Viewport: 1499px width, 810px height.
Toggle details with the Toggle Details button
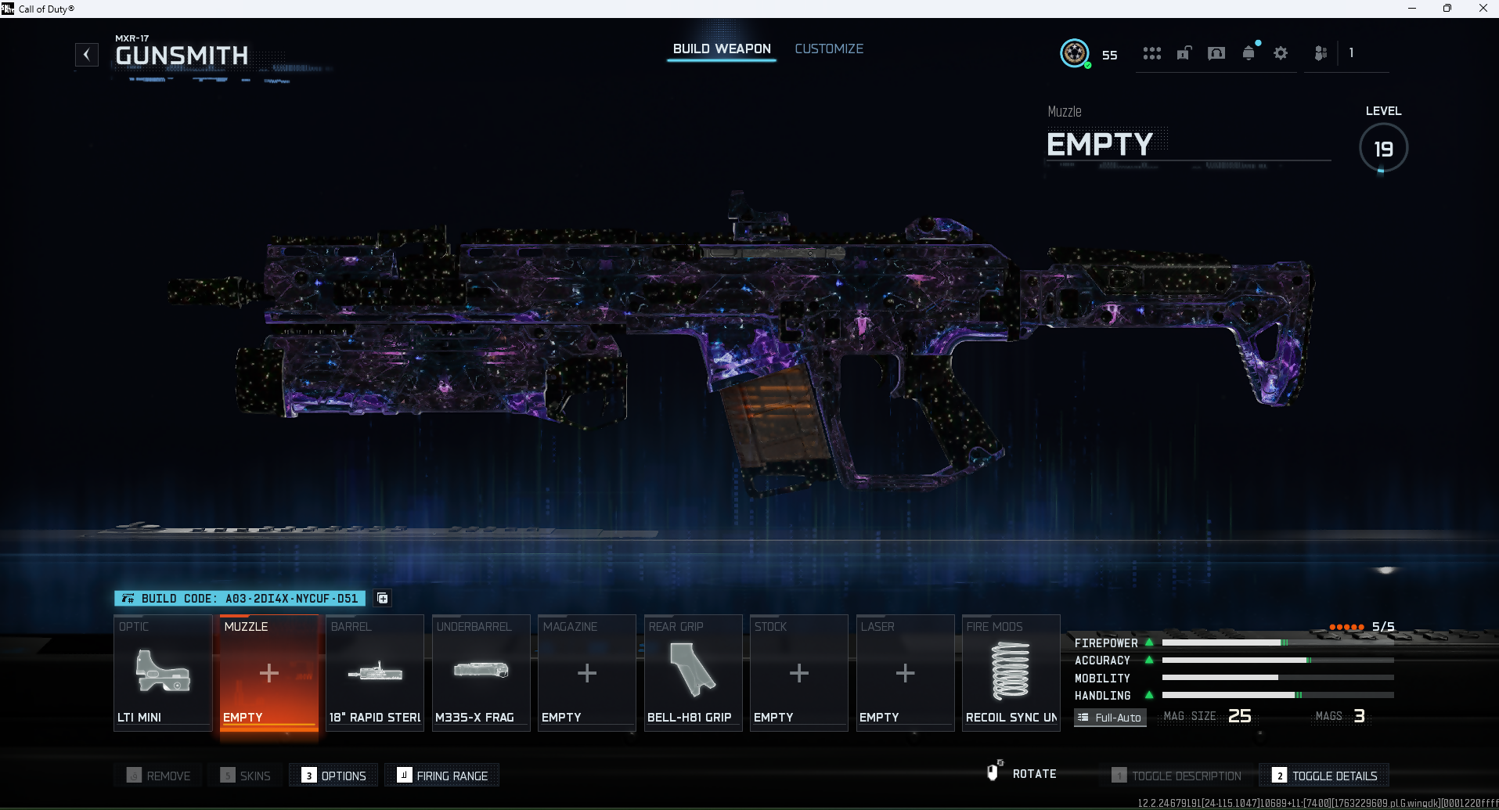(1324, 776)
